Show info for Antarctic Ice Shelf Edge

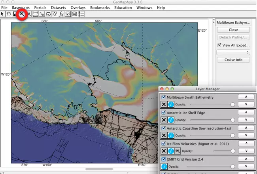point(171,120)
